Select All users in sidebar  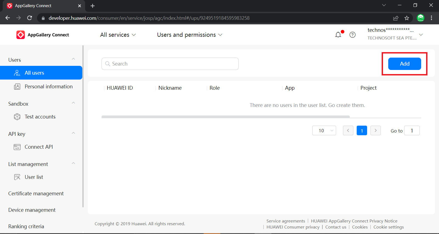coord(41,73)
